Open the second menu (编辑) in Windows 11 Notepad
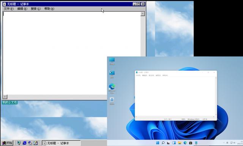 pos(145,75)
